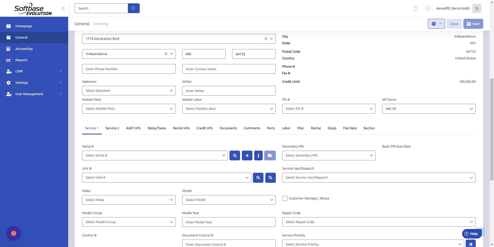Viewport: 494px width, 247px height.
Task: Open the Invoicing tab
Action: 101,24
